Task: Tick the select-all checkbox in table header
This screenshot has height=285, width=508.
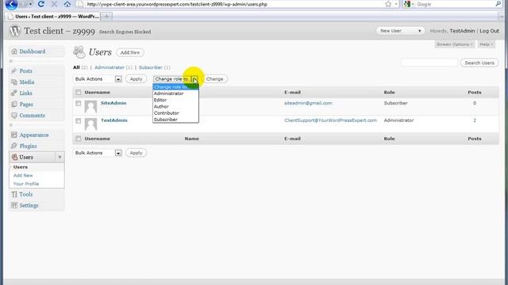Action: click(x=78, y=93)
